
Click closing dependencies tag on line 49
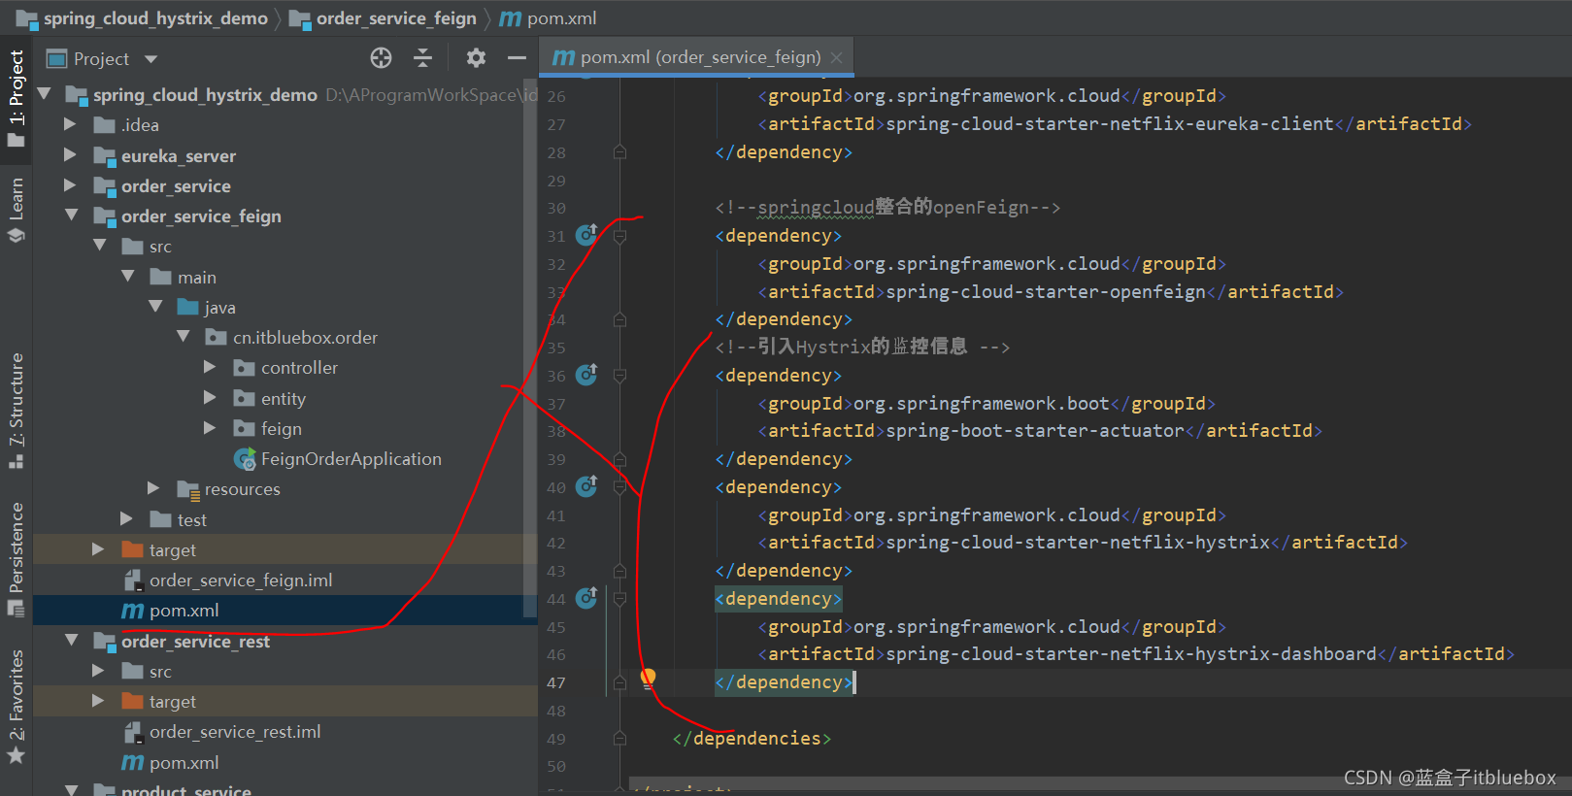pos(752,739)
